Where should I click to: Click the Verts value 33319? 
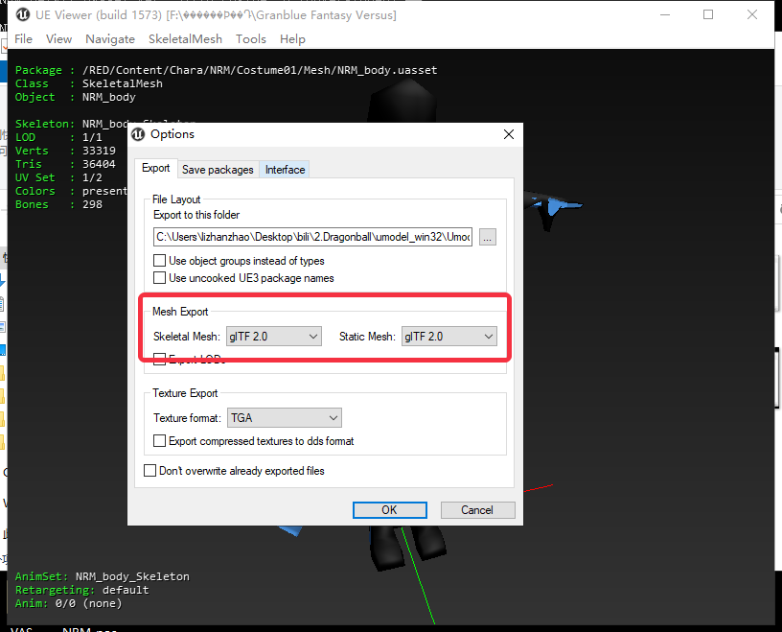point(99,151)
